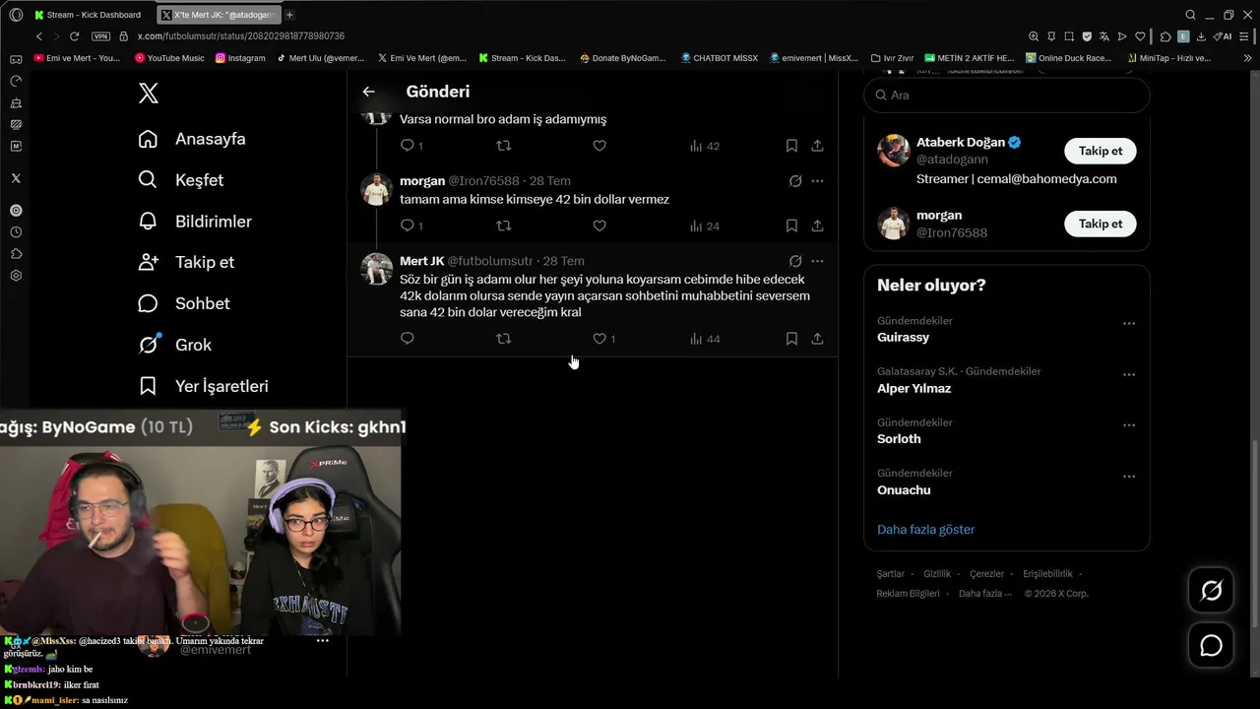Bookmark the 'Varsa normal bro' reply
Screen dimensions: 1260x709
pos(791,146)
